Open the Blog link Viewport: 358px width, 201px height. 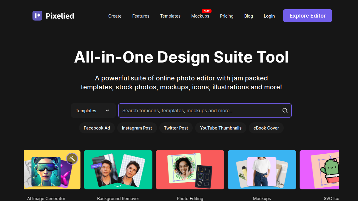click(x=249, y=16)
